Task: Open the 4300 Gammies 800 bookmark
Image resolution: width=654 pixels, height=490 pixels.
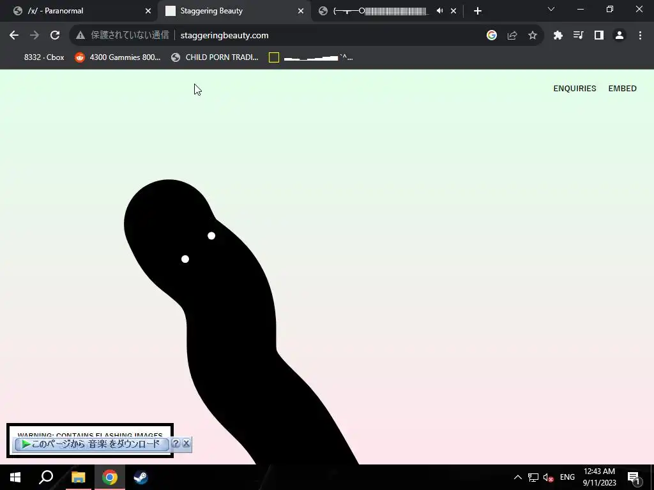Action: [x=118, y=57]
